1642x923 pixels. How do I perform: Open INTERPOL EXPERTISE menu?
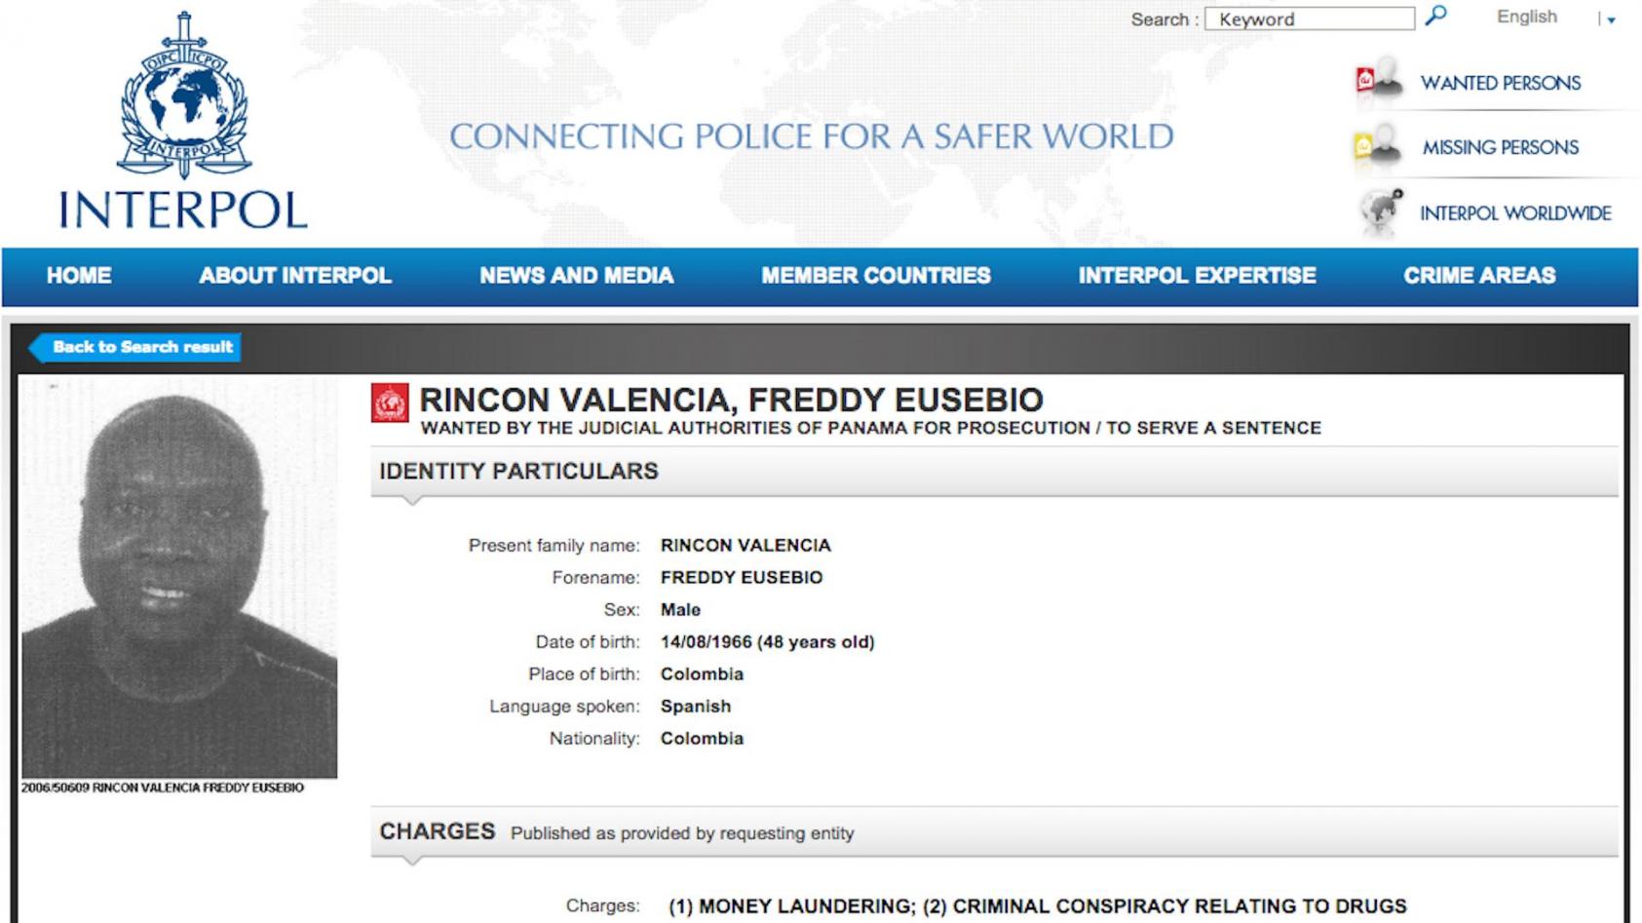point(1197,276)
